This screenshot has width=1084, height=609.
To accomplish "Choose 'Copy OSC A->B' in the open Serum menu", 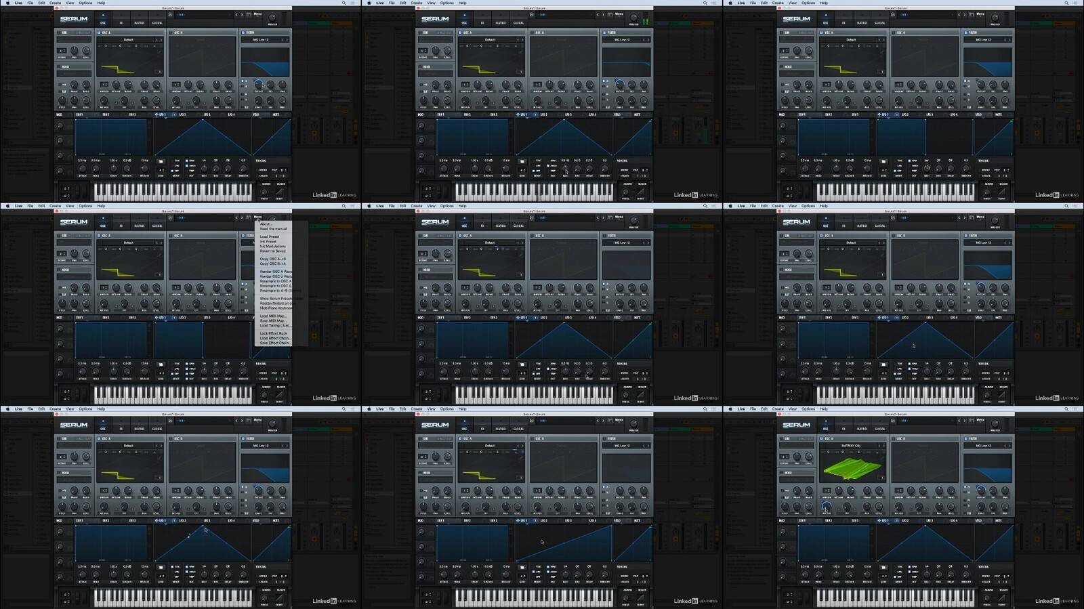I will [272, 259].
